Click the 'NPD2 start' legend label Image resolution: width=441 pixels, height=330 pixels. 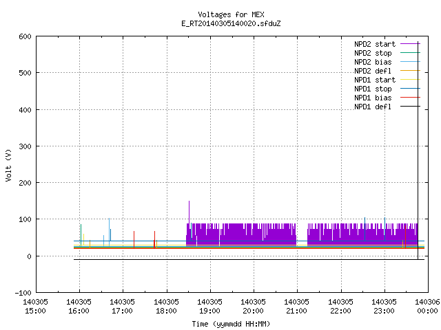click(x=375, y=44)
